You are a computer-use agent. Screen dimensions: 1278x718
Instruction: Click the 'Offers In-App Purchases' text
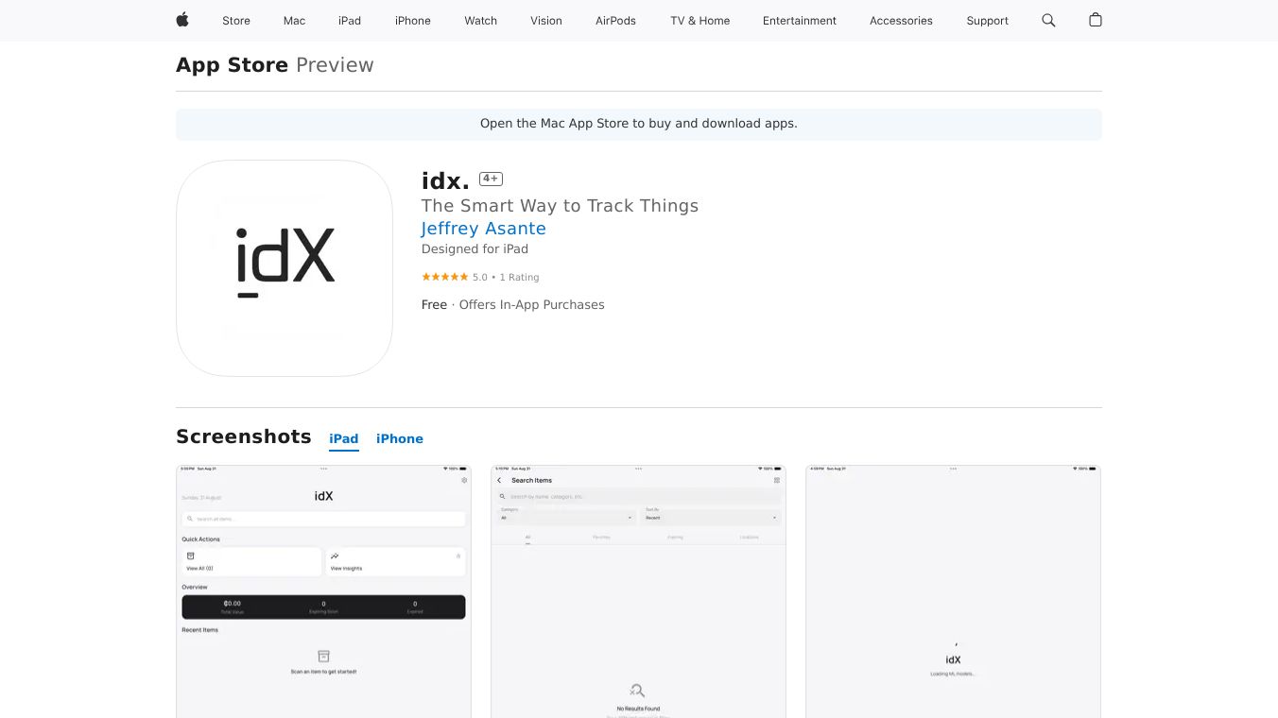coord(532,305)
